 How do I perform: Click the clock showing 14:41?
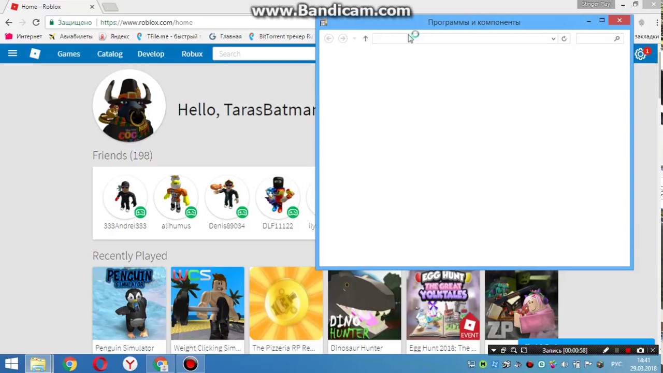tap(643, 361)
